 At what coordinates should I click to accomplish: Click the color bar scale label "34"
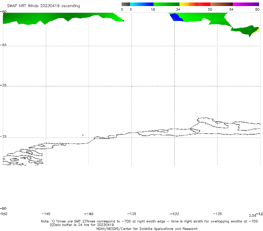point(178,10)
